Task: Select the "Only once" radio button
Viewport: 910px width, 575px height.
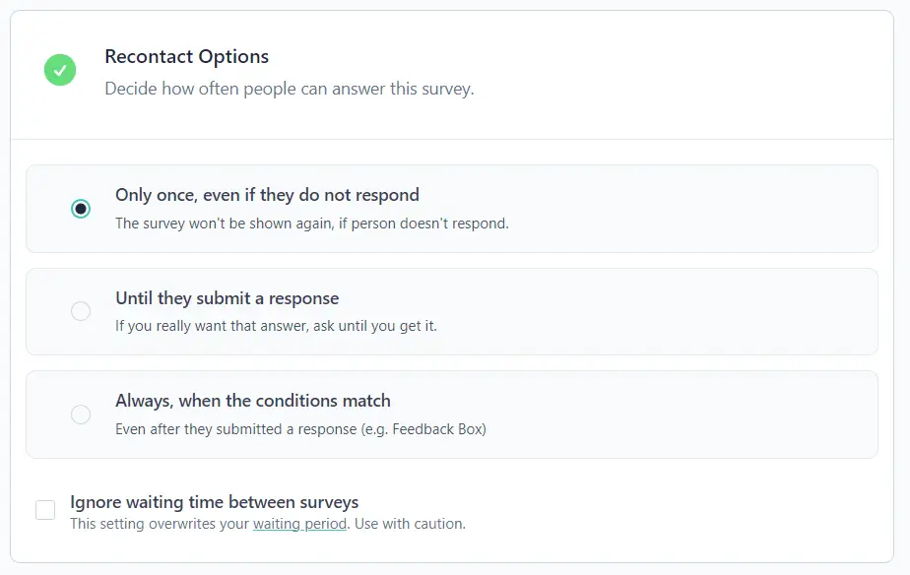Action: pyautogui.click(x=81, y=209)
